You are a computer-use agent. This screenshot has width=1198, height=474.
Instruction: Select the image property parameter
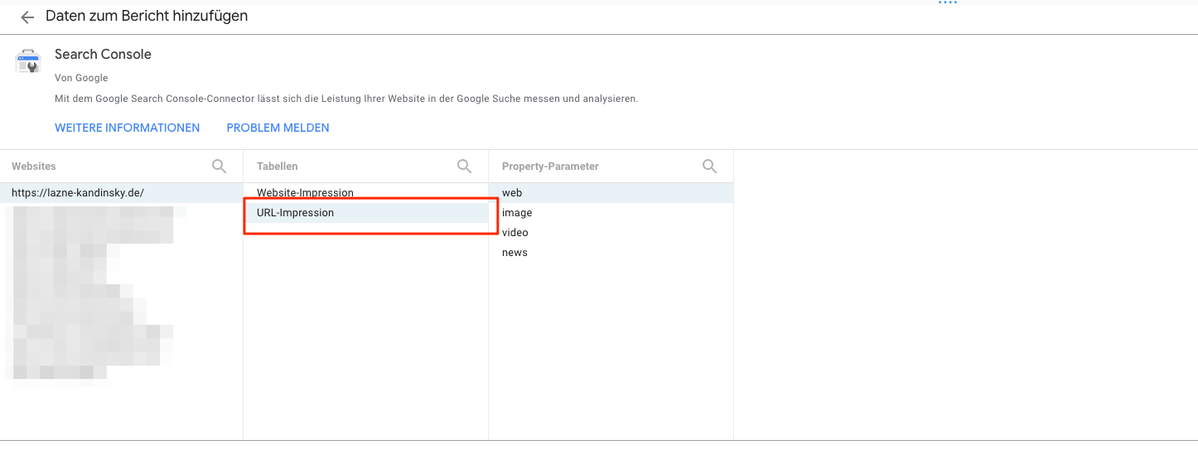coord(611,213)
